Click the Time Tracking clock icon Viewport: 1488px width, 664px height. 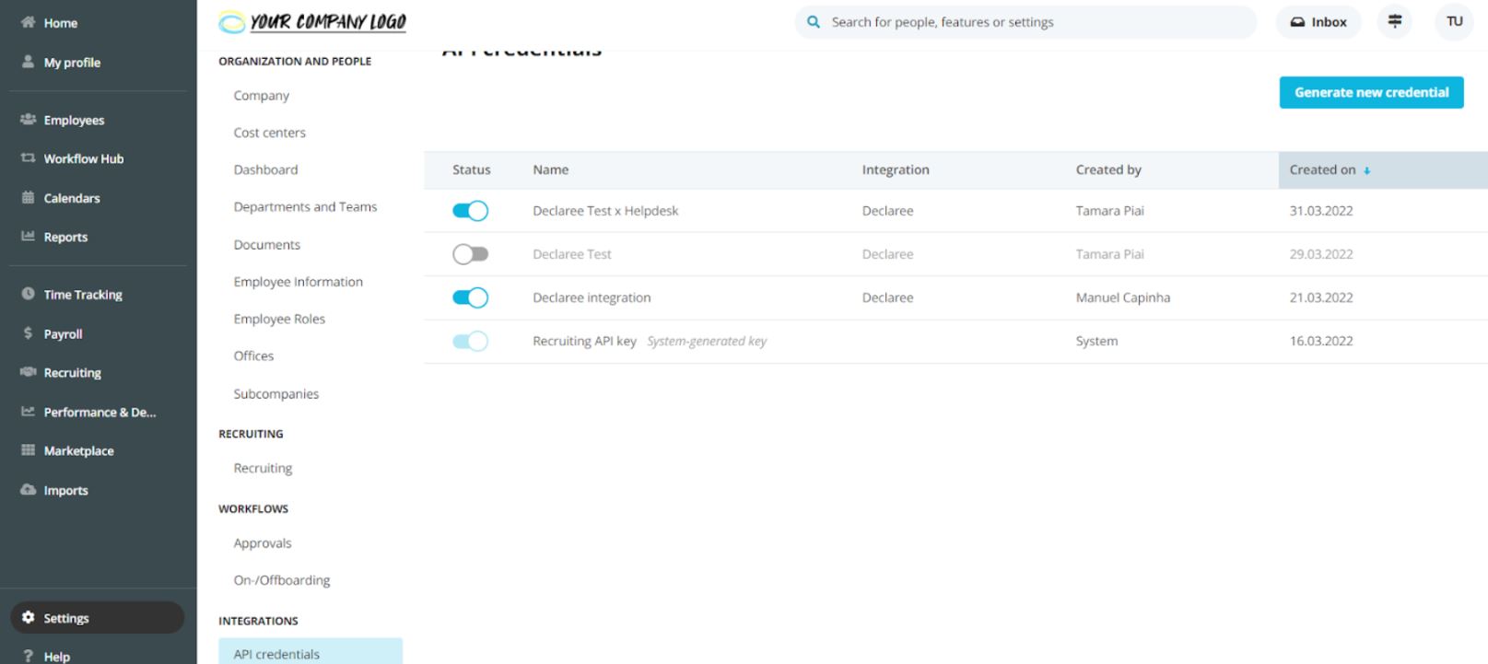[x=28, y=294]
